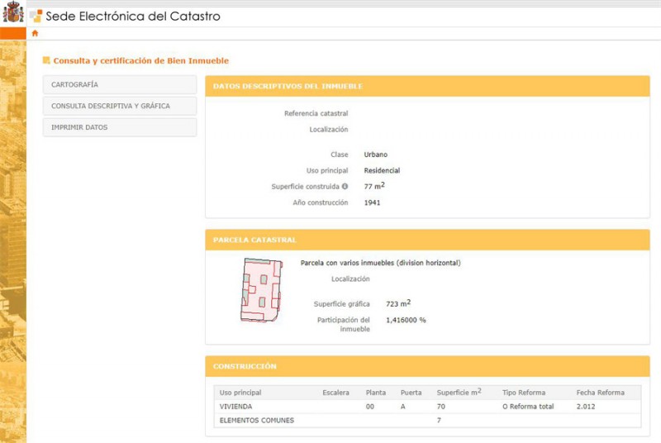Viewport: 661px width, 443px height.
Task: Click the Participación del inmueble label
Action: [344, 325]
